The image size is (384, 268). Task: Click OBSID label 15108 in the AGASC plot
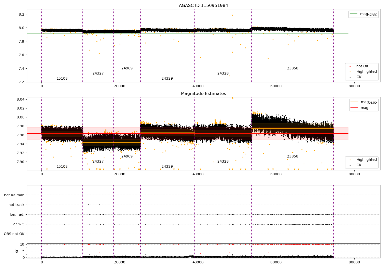tap(62, 79)
